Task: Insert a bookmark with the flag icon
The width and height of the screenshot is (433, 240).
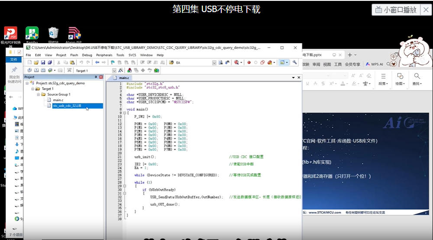Action: [113, 63]
